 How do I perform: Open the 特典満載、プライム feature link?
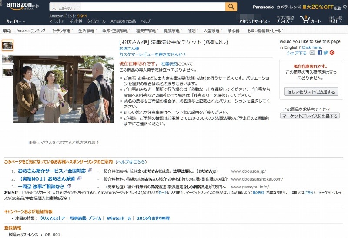[86, 218]
